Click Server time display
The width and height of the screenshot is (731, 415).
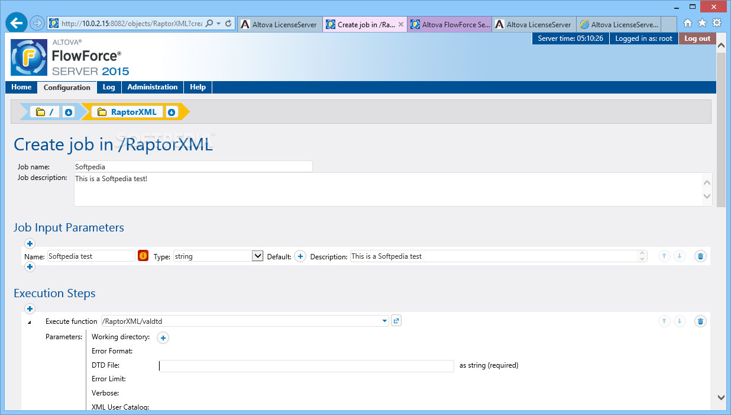pyautogui.click(x=570, y=38)
